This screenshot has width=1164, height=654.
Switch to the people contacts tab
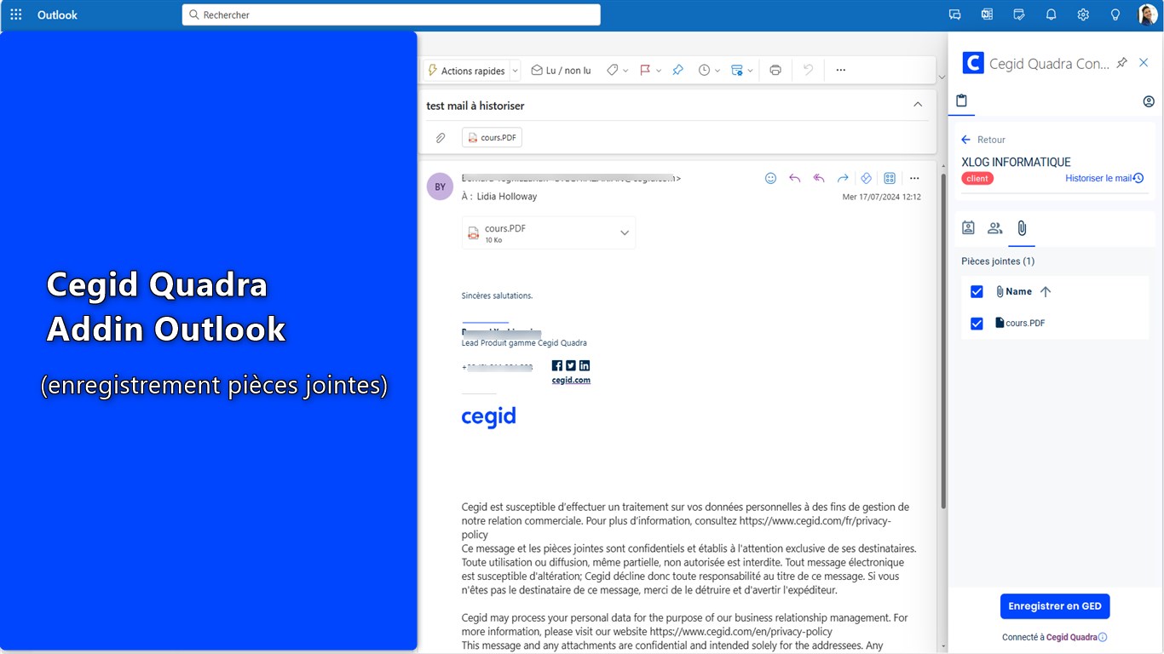click(994, 227)
